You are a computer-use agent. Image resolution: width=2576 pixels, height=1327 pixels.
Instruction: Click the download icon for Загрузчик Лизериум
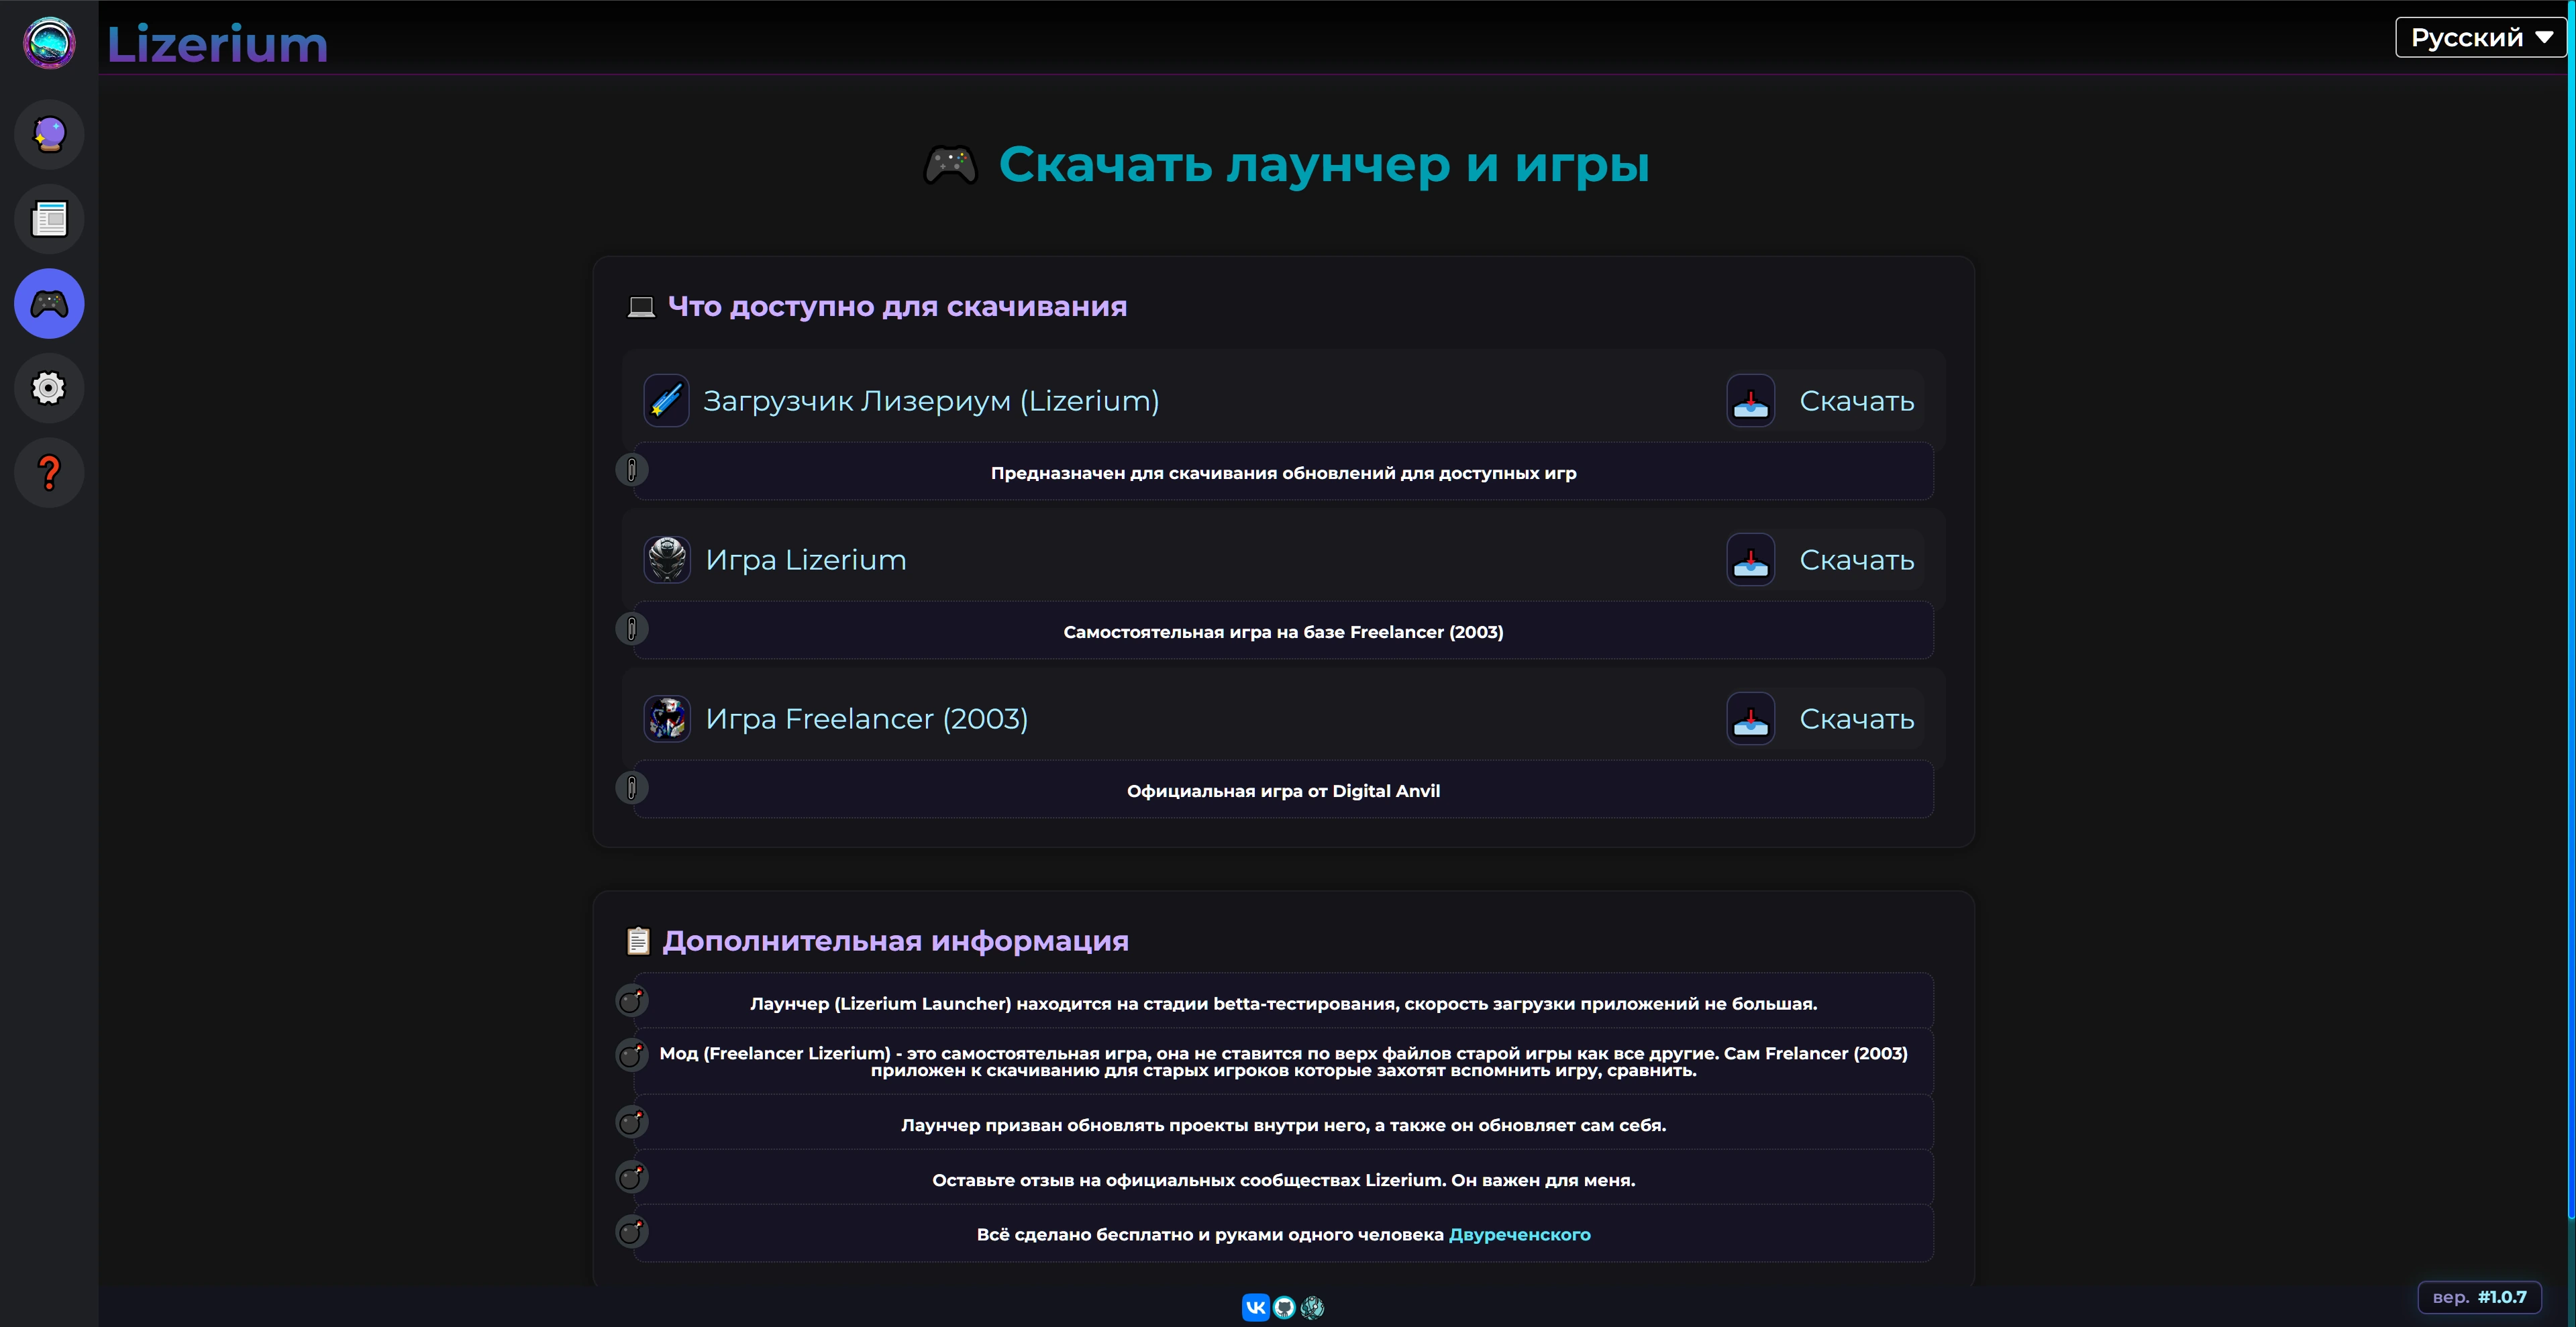pos(1751,401)
